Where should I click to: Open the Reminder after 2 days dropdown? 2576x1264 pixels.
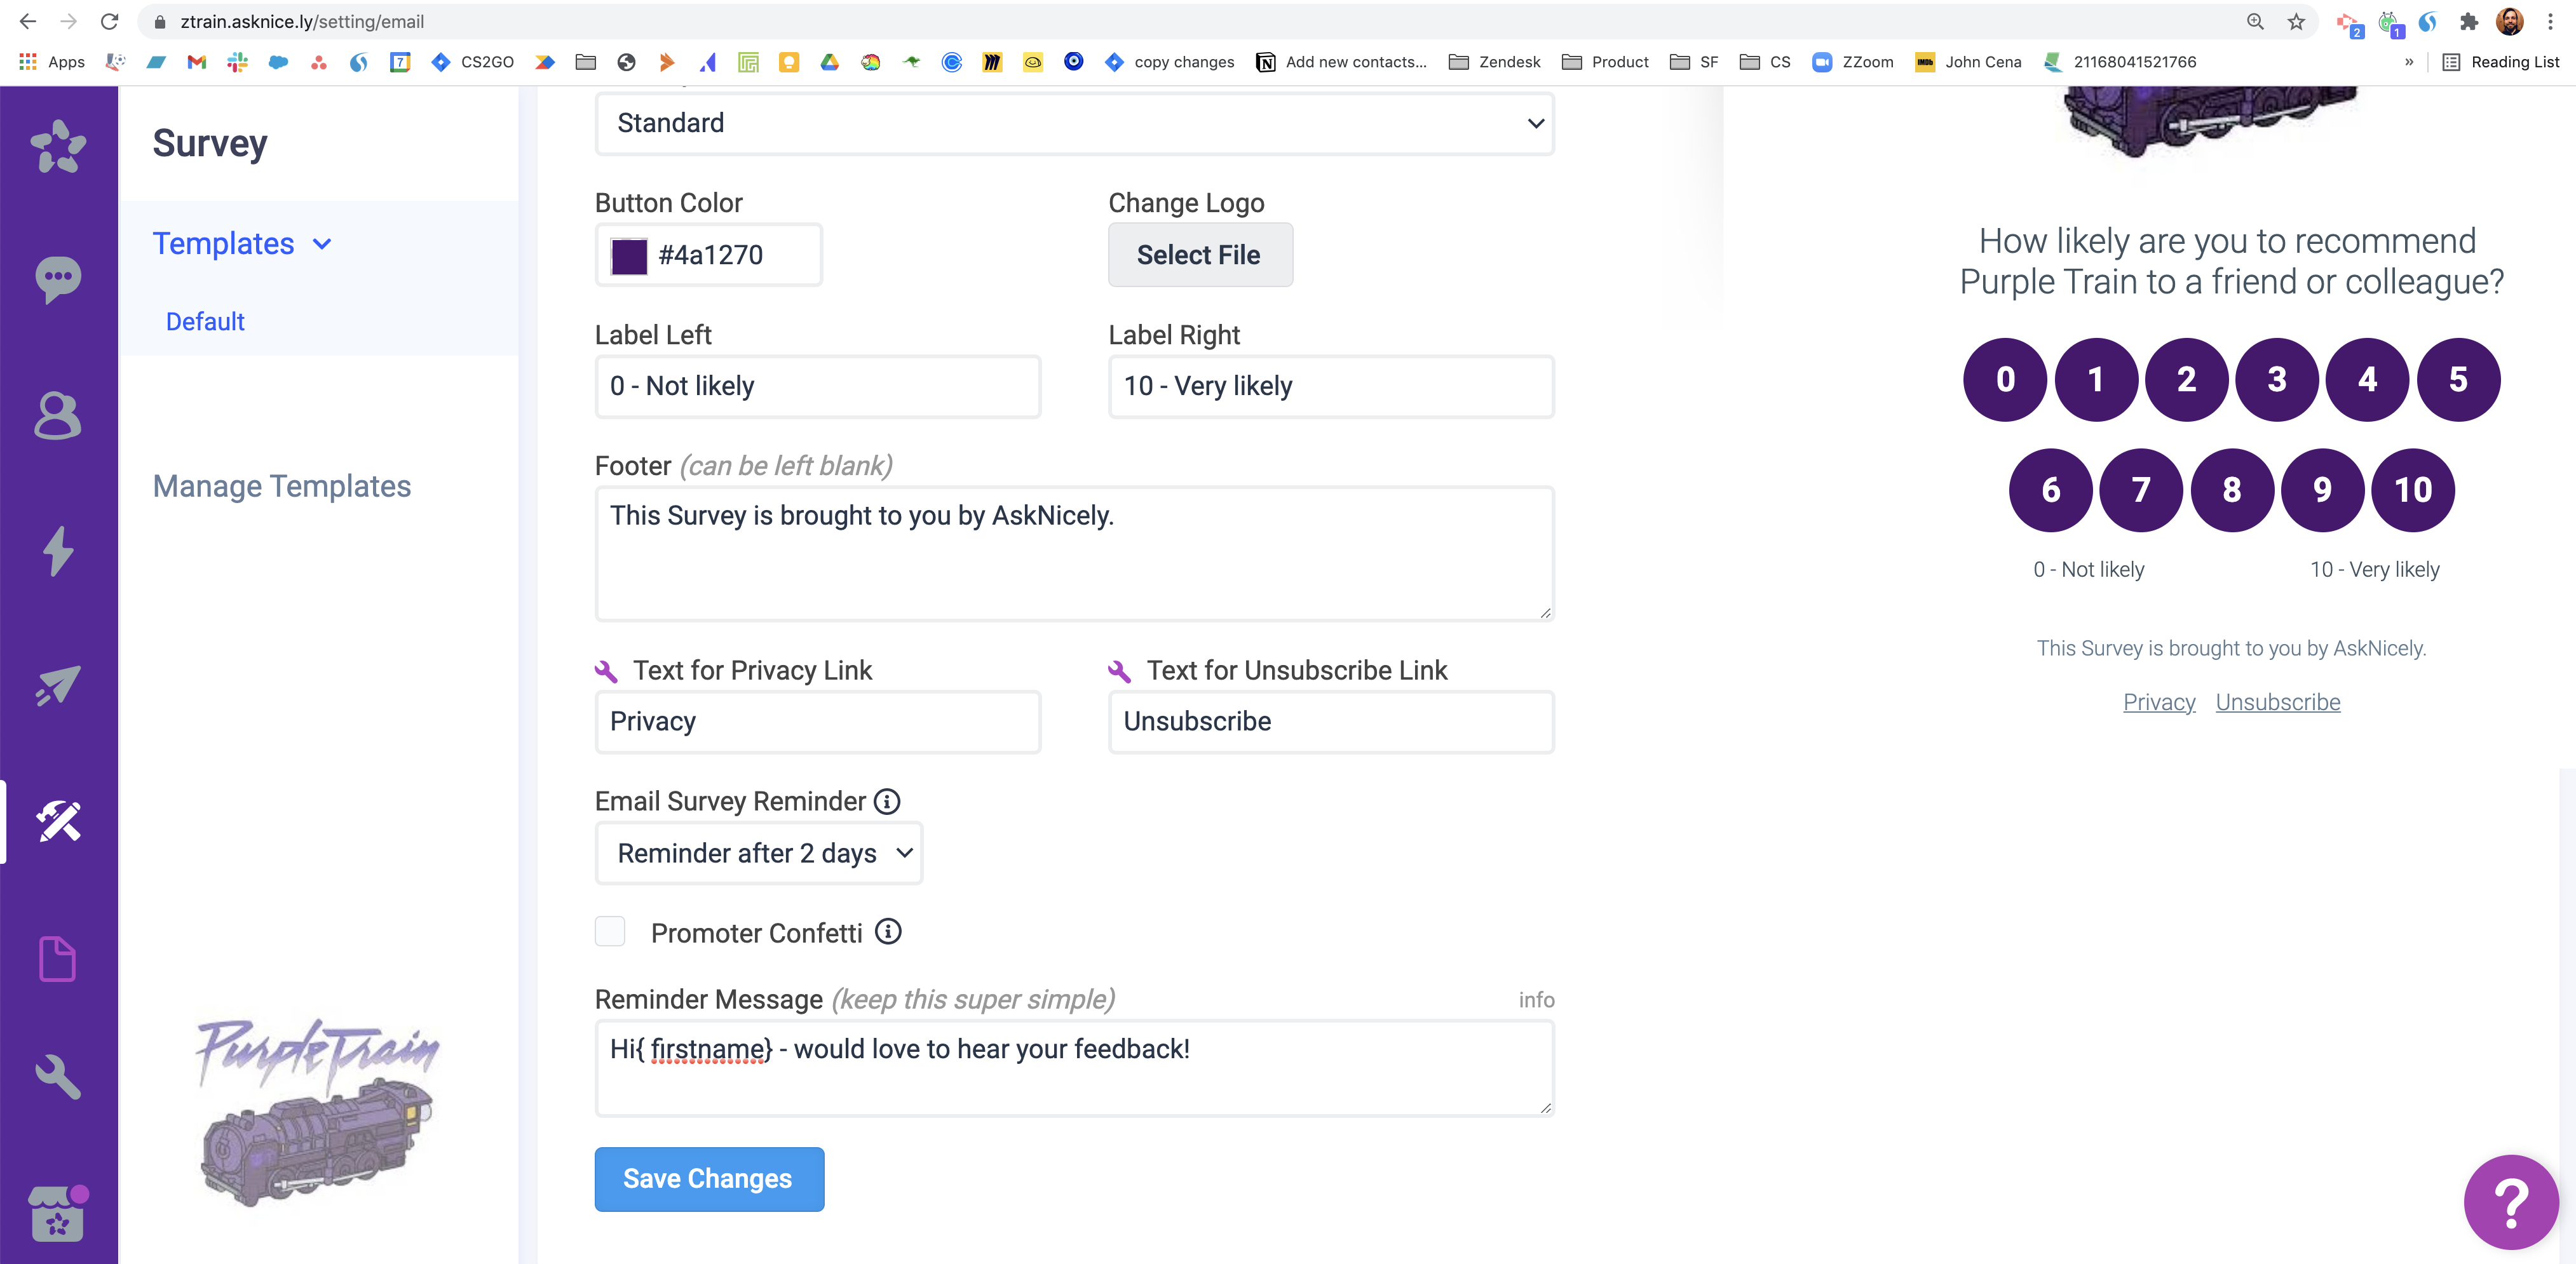(759, 853)
